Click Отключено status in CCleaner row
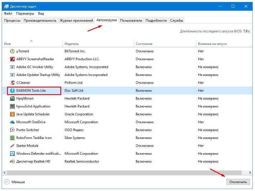Viewport: 255px width, 191px height. click(145, 83)
